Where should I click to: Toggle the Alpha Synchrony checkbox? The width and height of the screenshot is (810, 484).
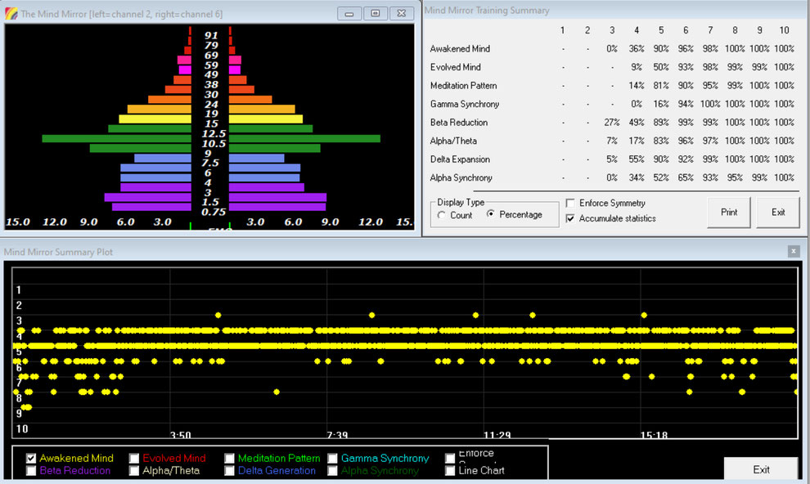pos(333,471)
